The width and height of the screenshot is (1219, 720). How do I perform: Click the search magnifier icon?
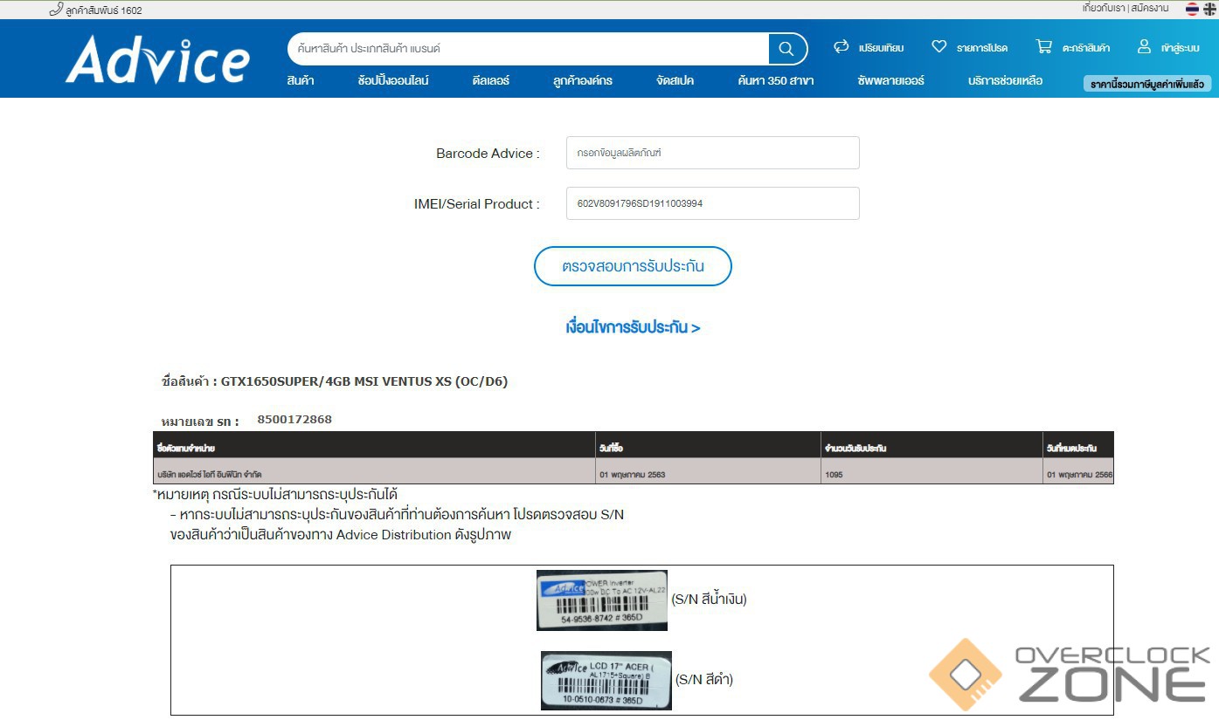coord(786,49)
